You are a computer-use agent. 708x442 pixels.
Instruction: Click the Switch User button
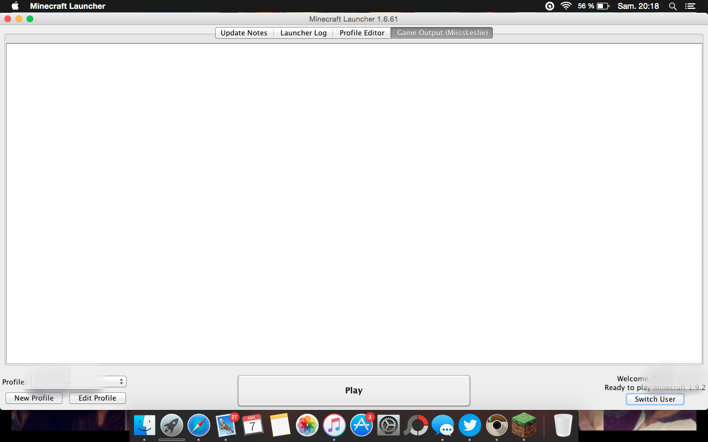pos(655,399)
